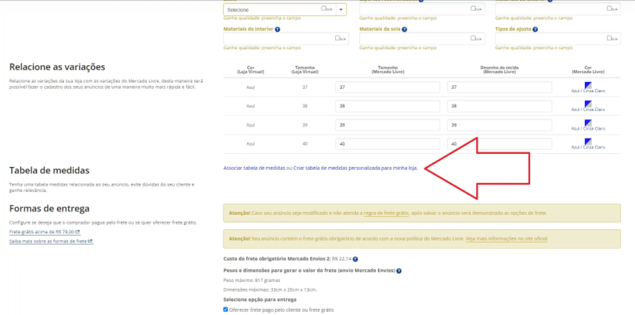Click help icon beside Pesos e dimensões heading
This screenshot has height=315, width=635.
(x=399, y=271)
